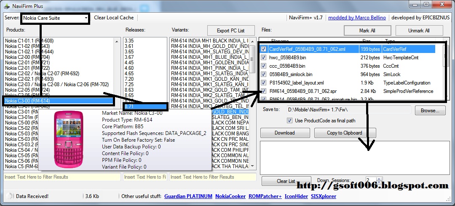Screen dimensions: 455x206
Task: Click the Releases filter text field
Action: click(x=145, y=177)
